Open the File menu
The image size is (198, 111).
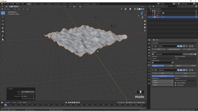[5, 4]
